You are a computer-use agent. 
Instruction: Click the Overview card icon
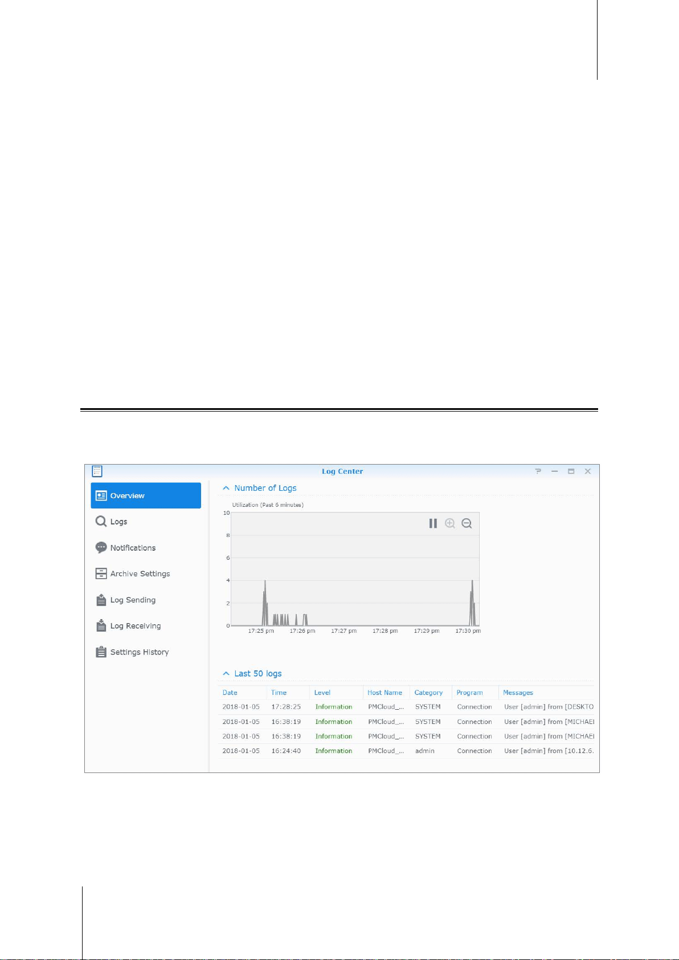101,495
